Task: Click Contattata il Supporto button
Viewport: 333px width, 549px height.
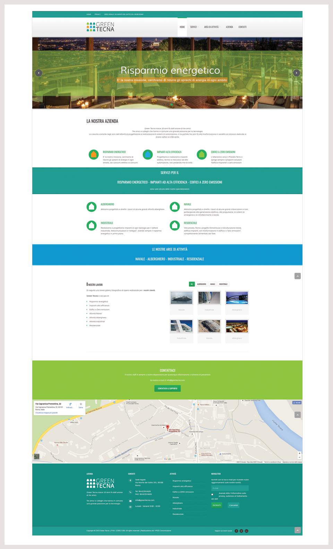Action: (x=168, y=388)
